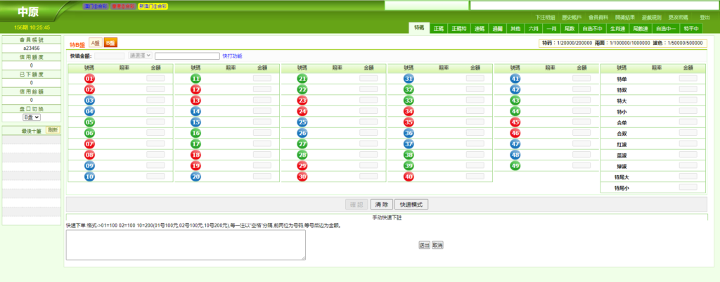Image resolution: width=720 pixels, height=282 pixels.
Task: Select the 特碼 tab
Action: (x=419, y=27)
